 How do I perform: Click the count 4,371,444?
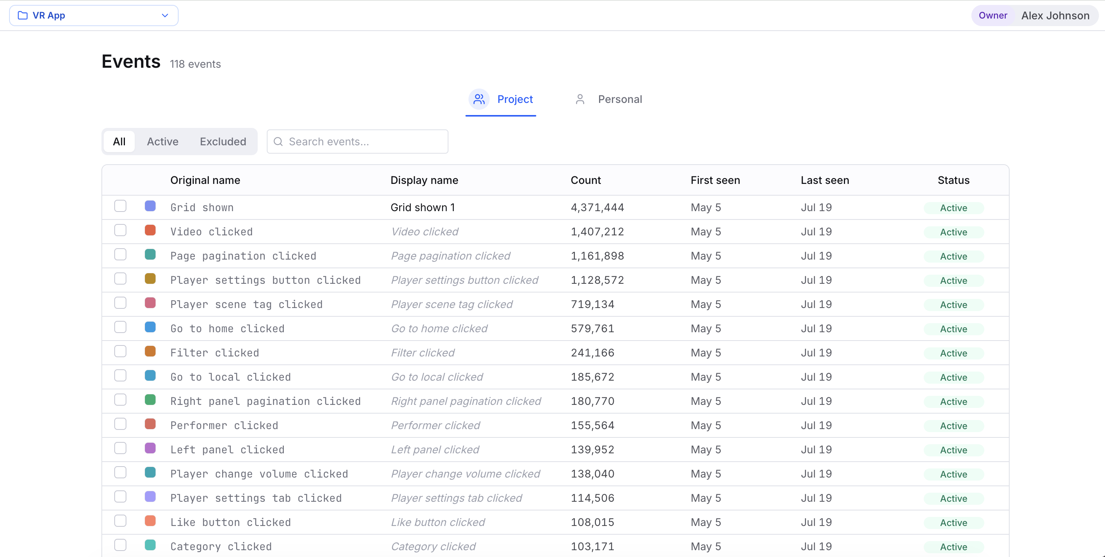597,207
